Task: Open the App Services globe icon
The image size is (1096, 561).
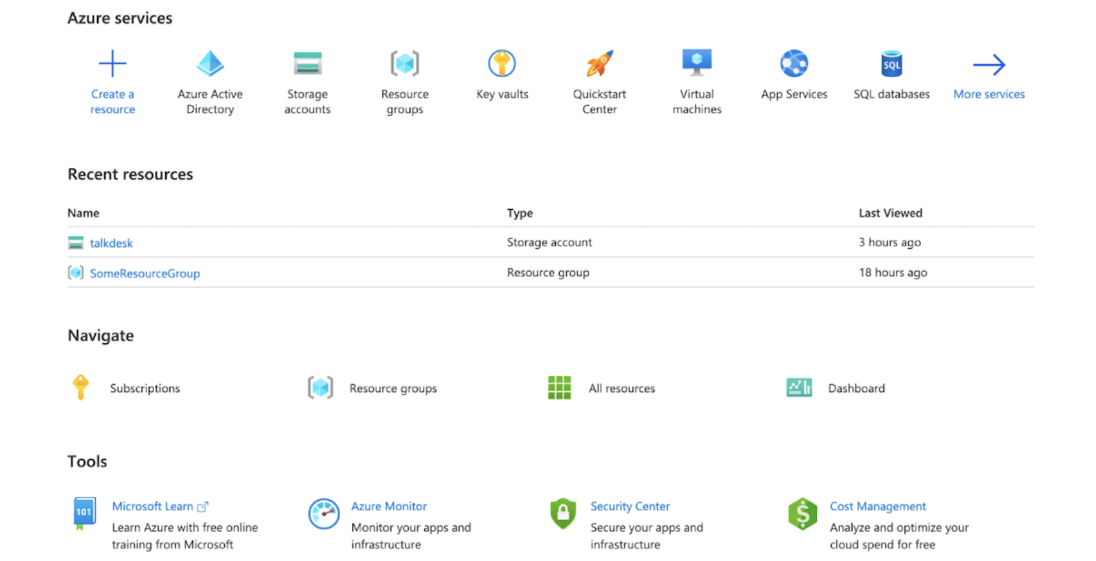Action: pos(794,63)
